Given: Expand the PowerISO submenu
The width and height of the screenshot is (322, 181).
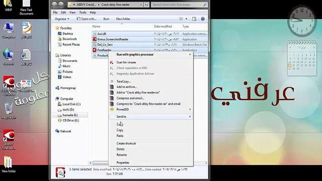Looking at the screenshot, I should click(190, 110).
